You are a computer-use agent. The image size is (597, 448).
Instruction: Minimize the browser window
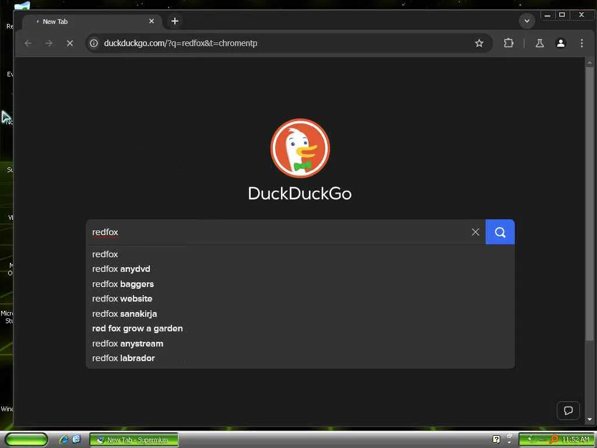[x=547, y=15]
